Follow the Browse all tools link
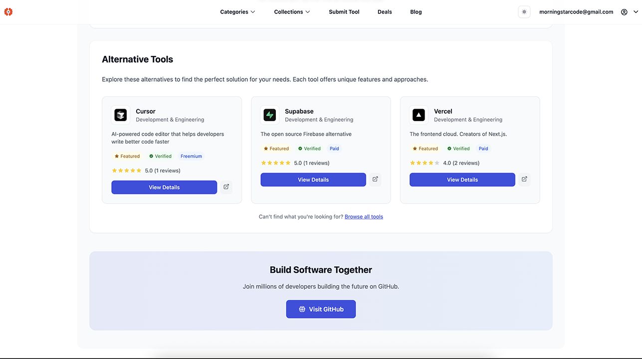Image resolution: width=642 pixels, height=359 pixels. [x=364, y=217]
